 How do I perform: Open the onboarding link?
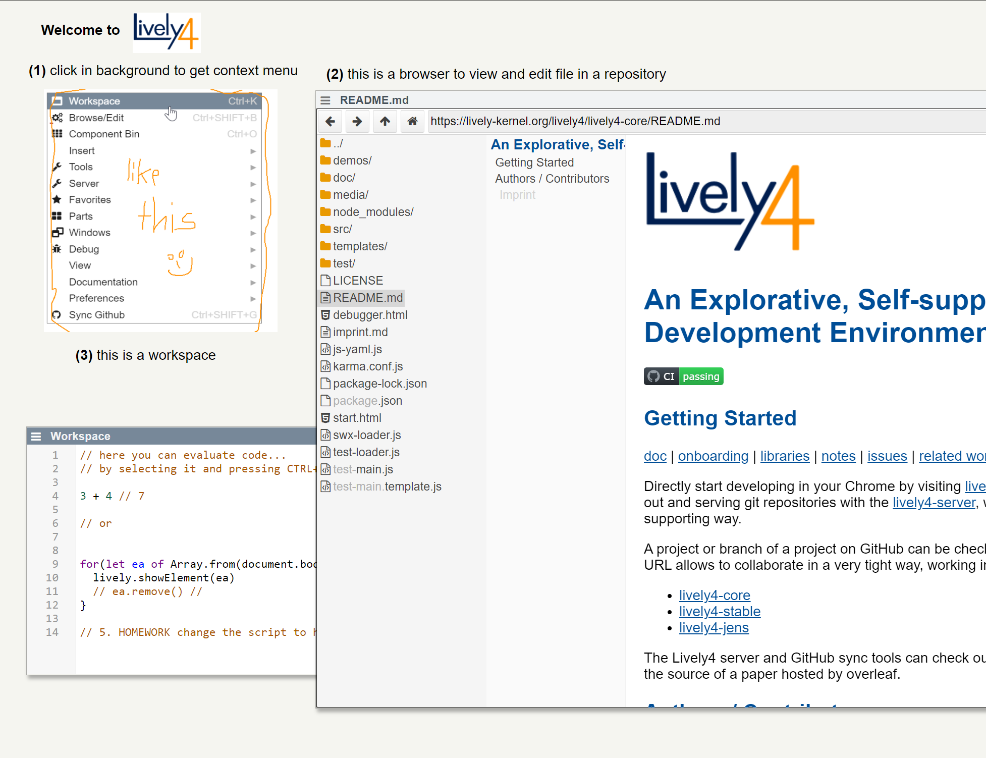pos(713,456)
